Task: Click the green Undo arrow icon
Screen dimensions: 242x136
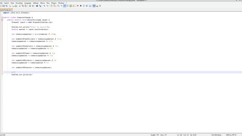Action: click(x=30, y=6)
